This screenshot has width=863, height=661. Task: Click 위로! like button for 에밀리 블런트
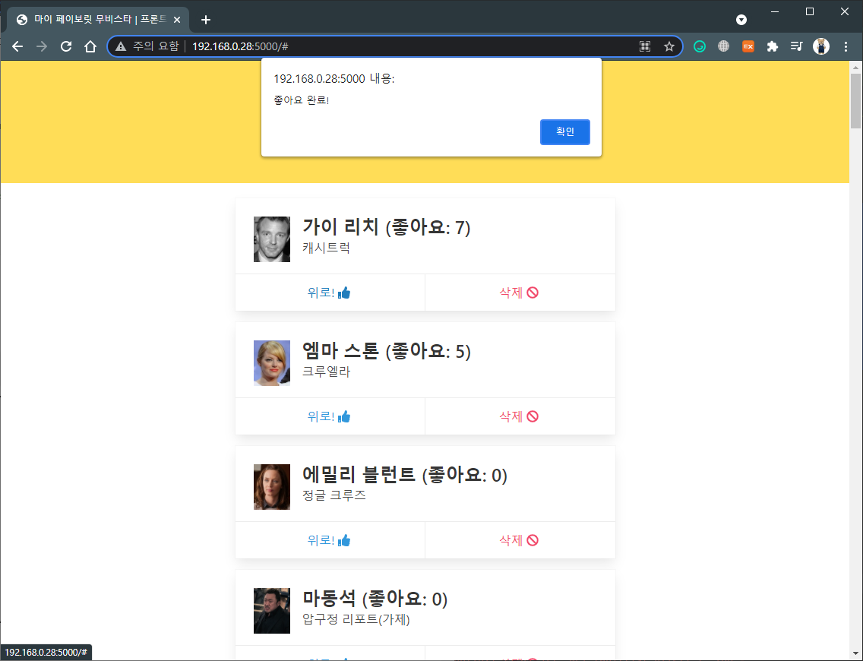pos(330,540)
